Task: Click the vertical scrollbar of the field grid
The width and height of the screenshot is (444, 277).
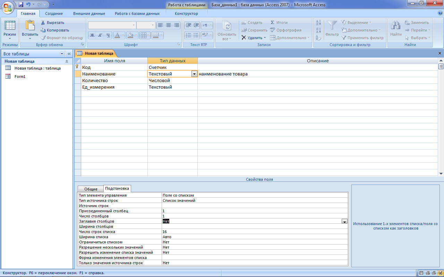Action: coord(441,118)
